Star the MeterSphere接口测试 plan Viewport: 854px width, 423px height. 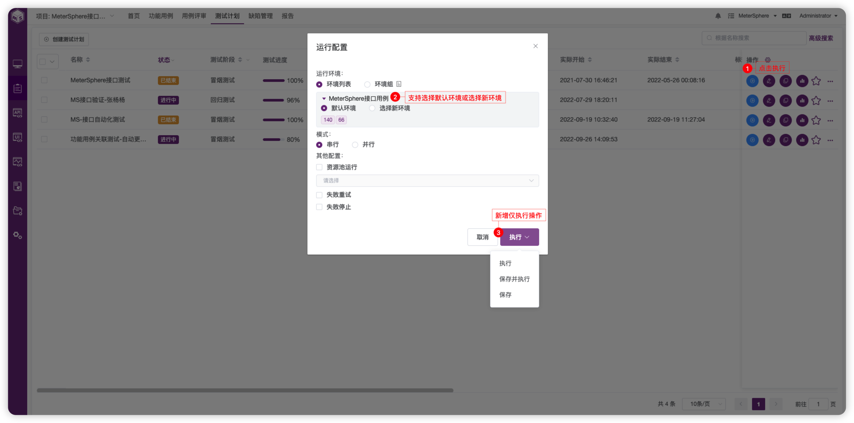816,81
